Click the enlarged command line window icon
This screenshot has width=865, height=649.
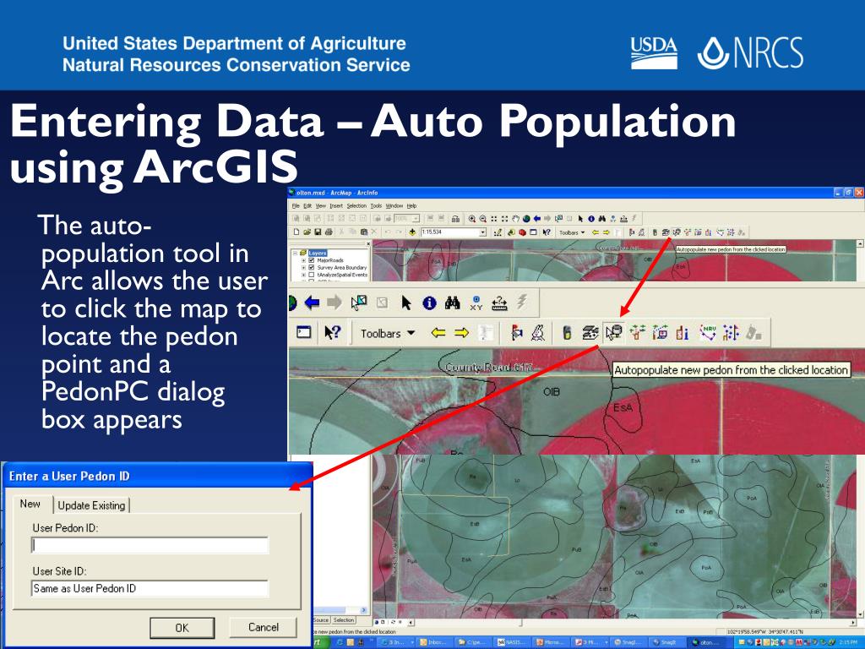pos(303,331)
